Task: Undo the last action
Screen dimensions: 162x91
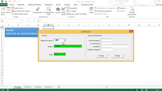Action: tap(10, 2)
